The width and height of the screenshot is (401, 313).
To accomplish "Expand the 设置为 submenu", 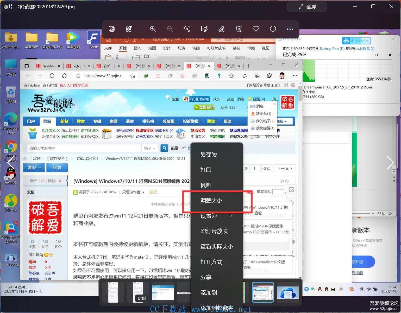I will coord(217,216).
